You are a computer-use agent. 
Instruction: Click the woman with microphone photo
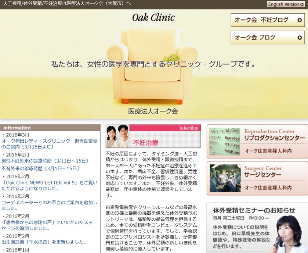[x=287, y=234]
